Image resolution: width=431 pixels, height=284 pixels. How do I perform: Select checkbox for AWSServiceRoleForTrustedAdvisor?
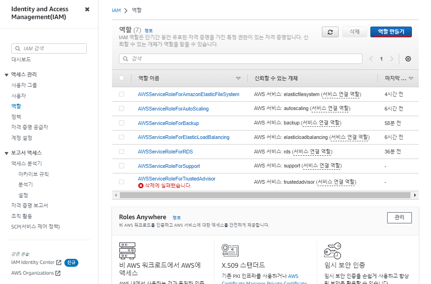121,182
